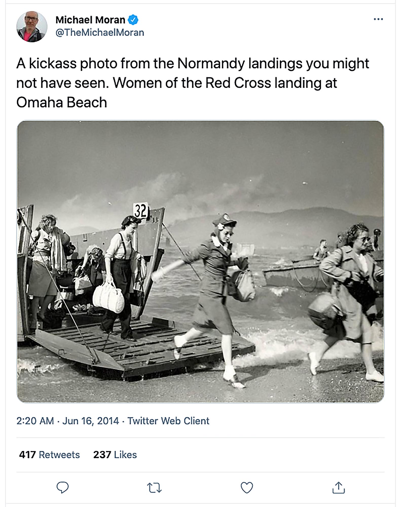Viewport: 401px width, 507px height.
Task: View the 237 Likes list
Action: [115, 455]
